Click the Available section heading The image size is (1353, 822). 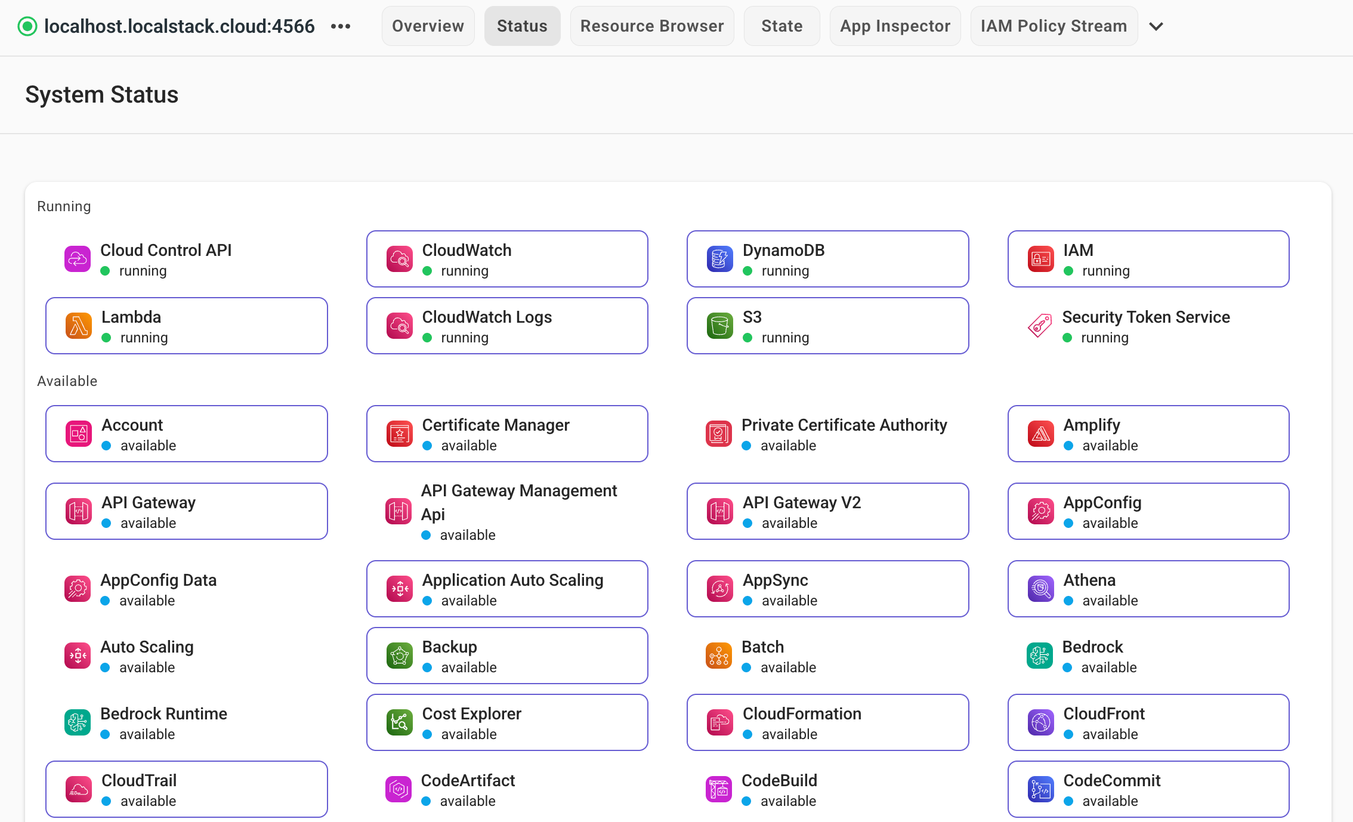[x=67, y=381]
